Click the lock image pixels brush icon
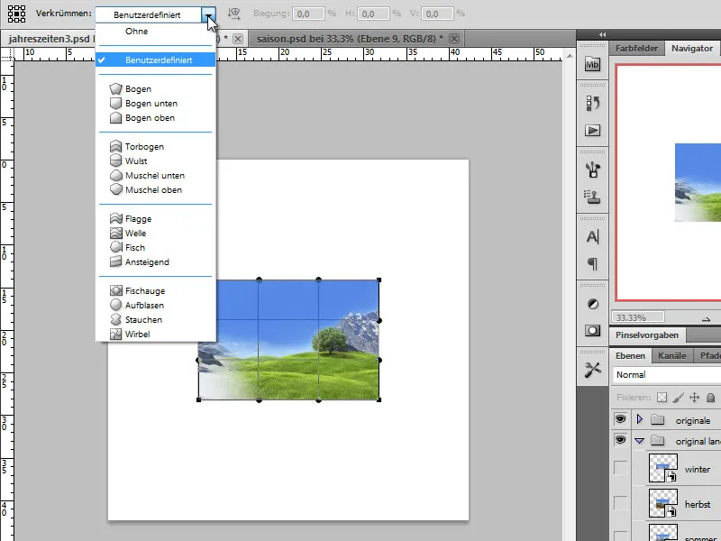The image size is (721, 541). (x=679, y=398)
